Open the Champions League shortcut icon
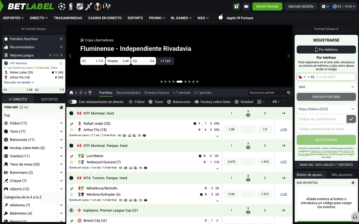The height and width of the screenshot is (224, 359). (62, 6)
